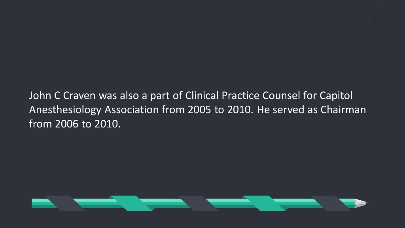Click the pencil shaft between the first two ribbons
405x228 pixels.
coord(97,203)
